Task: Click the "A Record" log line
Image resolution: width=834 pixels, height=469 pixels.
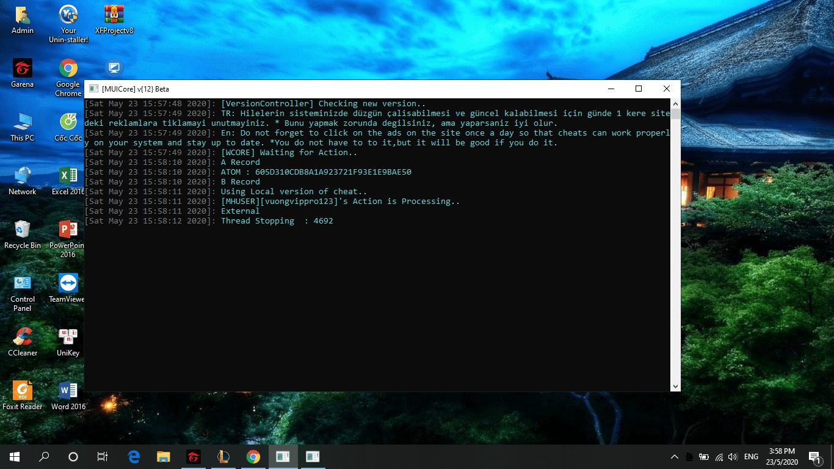Action: [241, 162]
